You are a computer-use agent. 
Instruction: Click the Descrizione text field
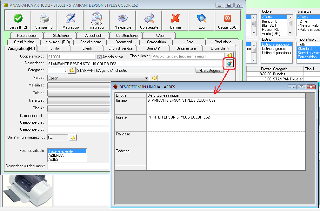[136, 64]
